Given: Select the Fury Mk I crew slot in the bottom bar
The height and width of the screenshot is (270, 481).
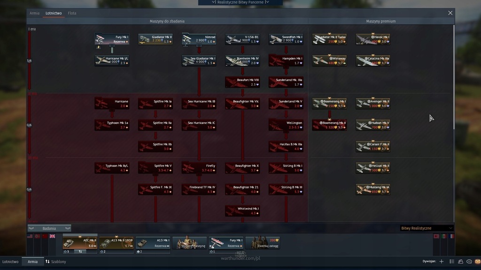Looking at the screenshot, I should point(226,242).
